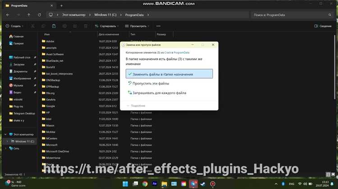This screenshot has height=189, width=338.
Task: Show hidden system tray icons
Action: 276,184
